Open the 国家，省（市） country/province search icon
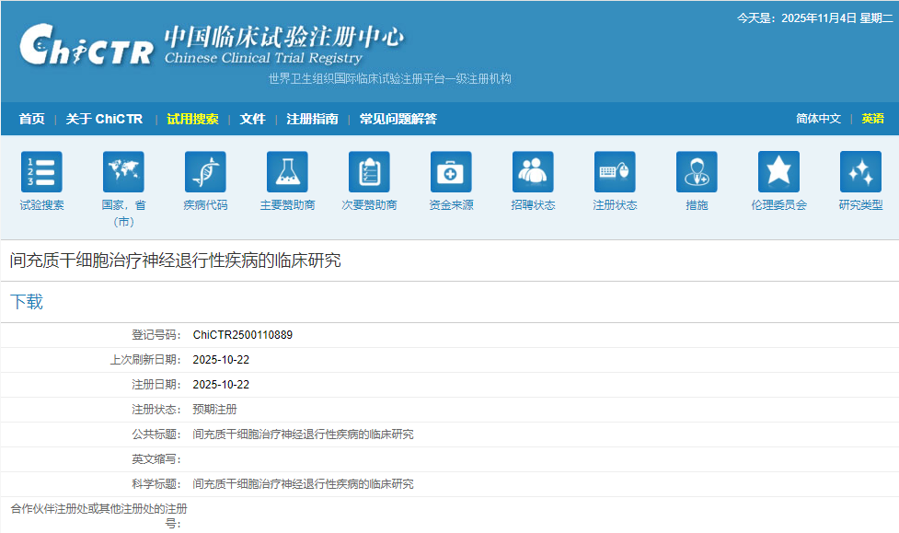Screen dimensions: 899x533 coord(122,172)
